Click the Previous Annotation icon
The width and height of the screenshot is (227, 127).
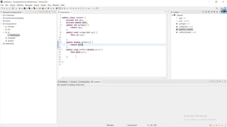(76, 8)
